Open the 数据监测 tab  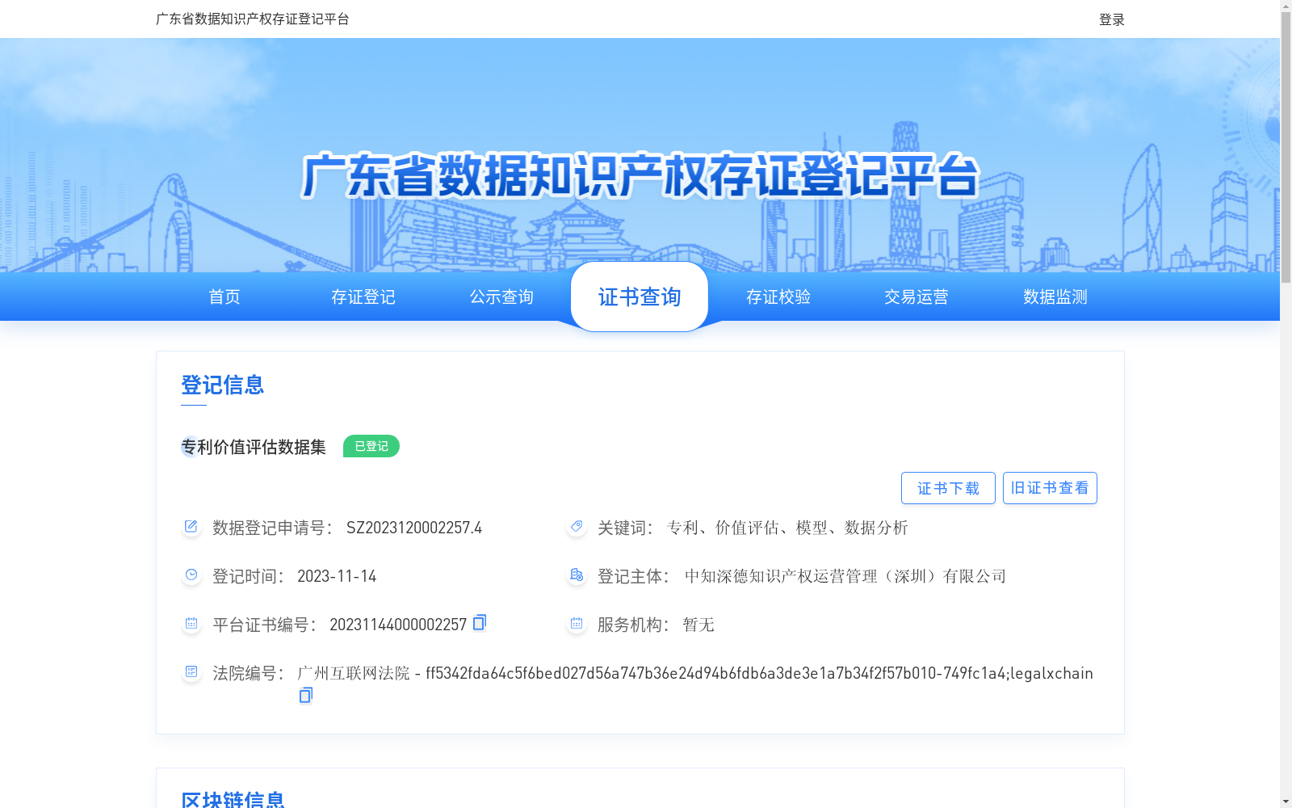(1055, 297)
